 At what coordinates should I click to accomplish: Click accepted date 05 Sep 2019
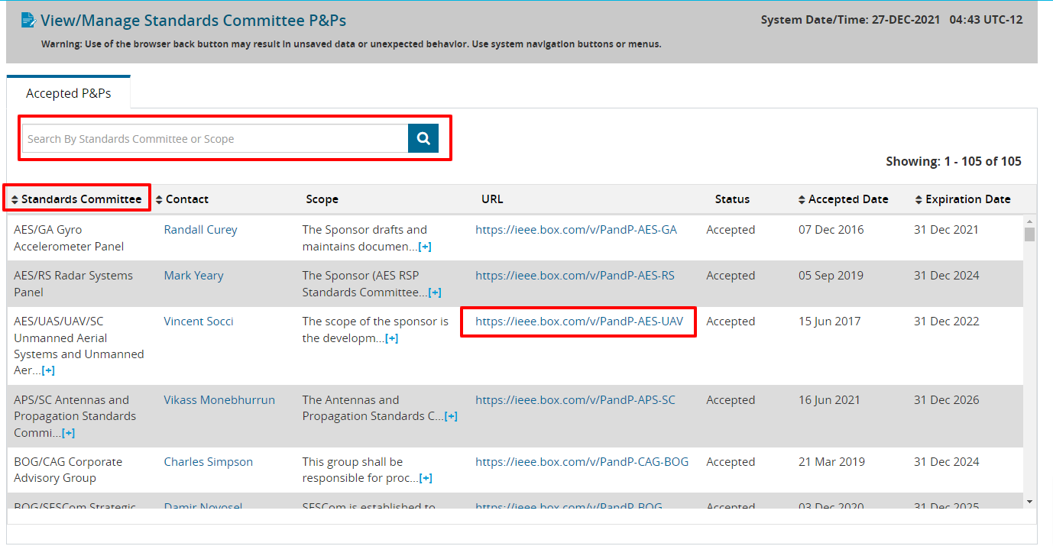click(831, 276)
